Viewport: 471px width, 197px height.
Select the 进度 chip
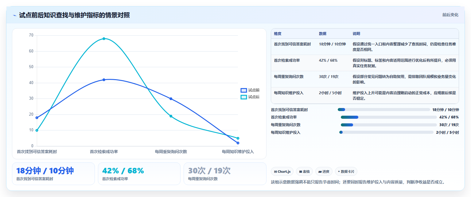click(324, 172)
